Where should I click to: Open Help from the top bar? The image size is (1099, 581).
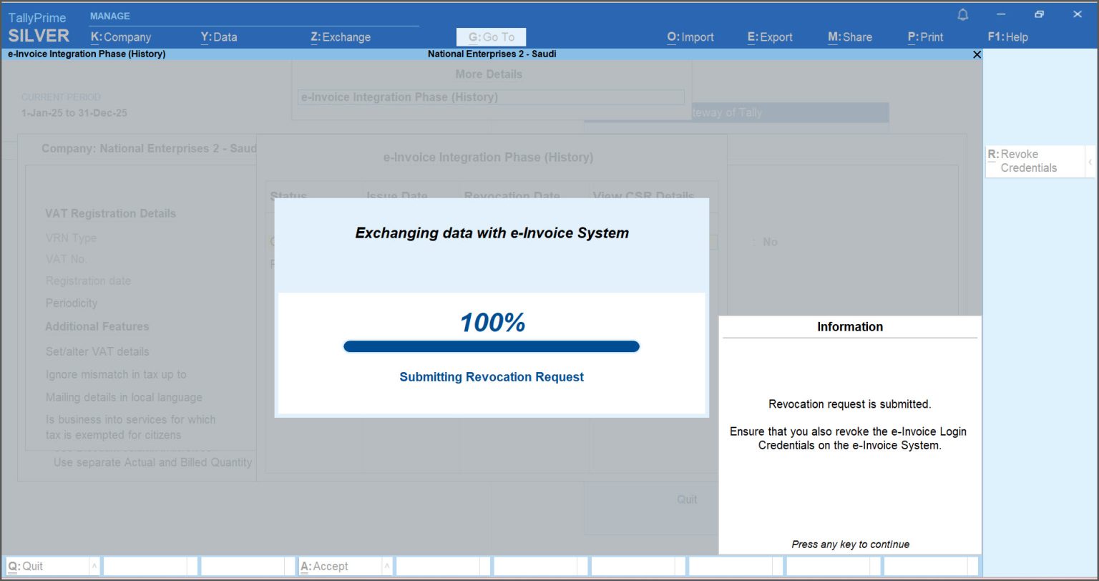(x=1008, y=37)
